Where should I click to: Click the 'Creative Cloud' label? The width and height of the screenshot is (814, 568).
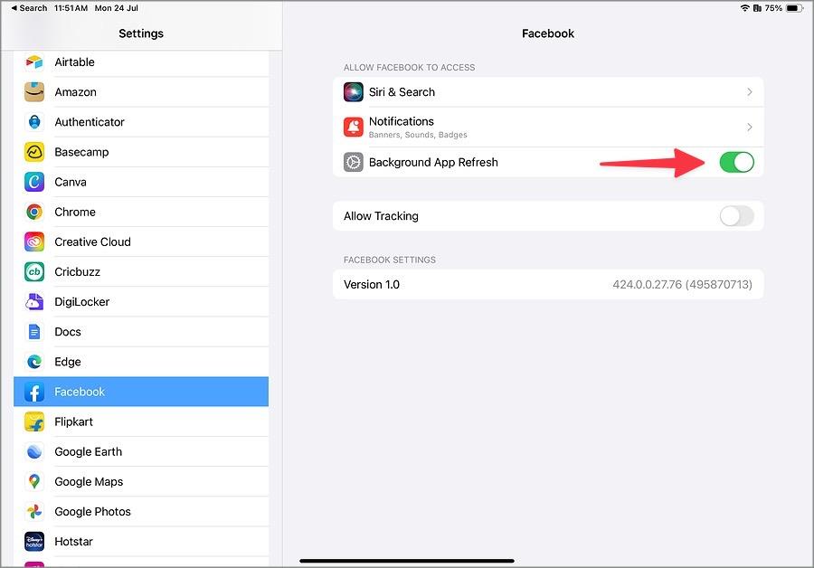[92, 242]
